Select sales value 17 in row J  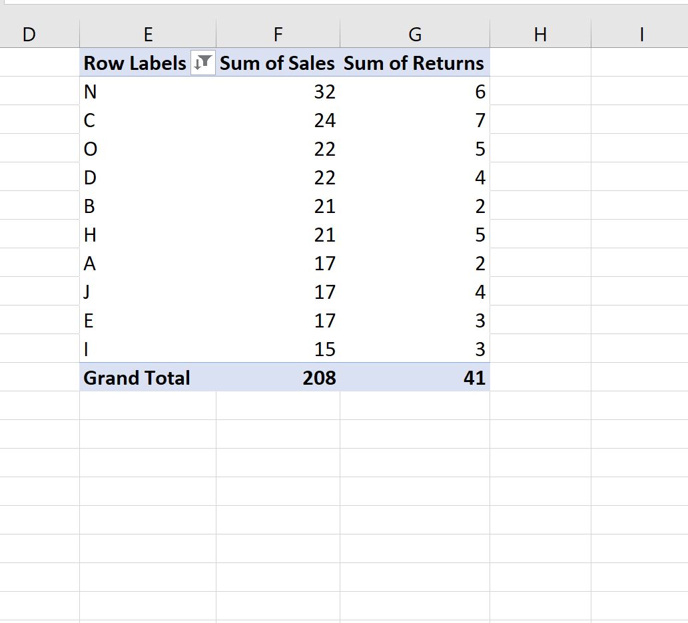point(278,291)
